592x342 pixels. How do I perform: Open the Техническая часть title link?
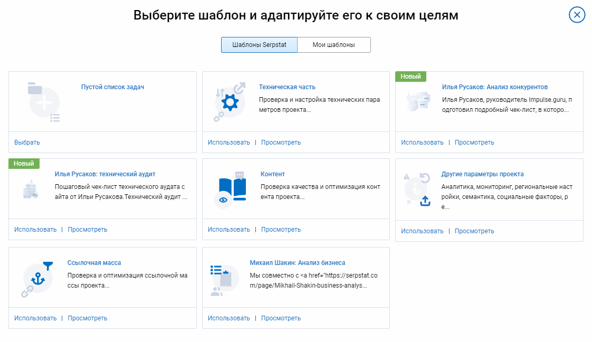287,87
